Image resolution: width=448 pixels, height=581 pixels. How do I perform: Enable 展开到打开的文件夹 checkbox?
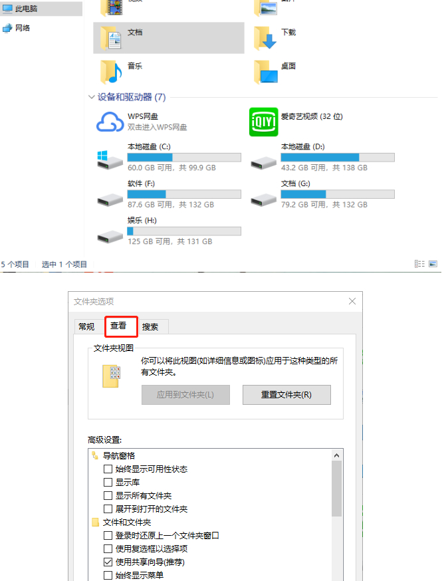point(108,509)
